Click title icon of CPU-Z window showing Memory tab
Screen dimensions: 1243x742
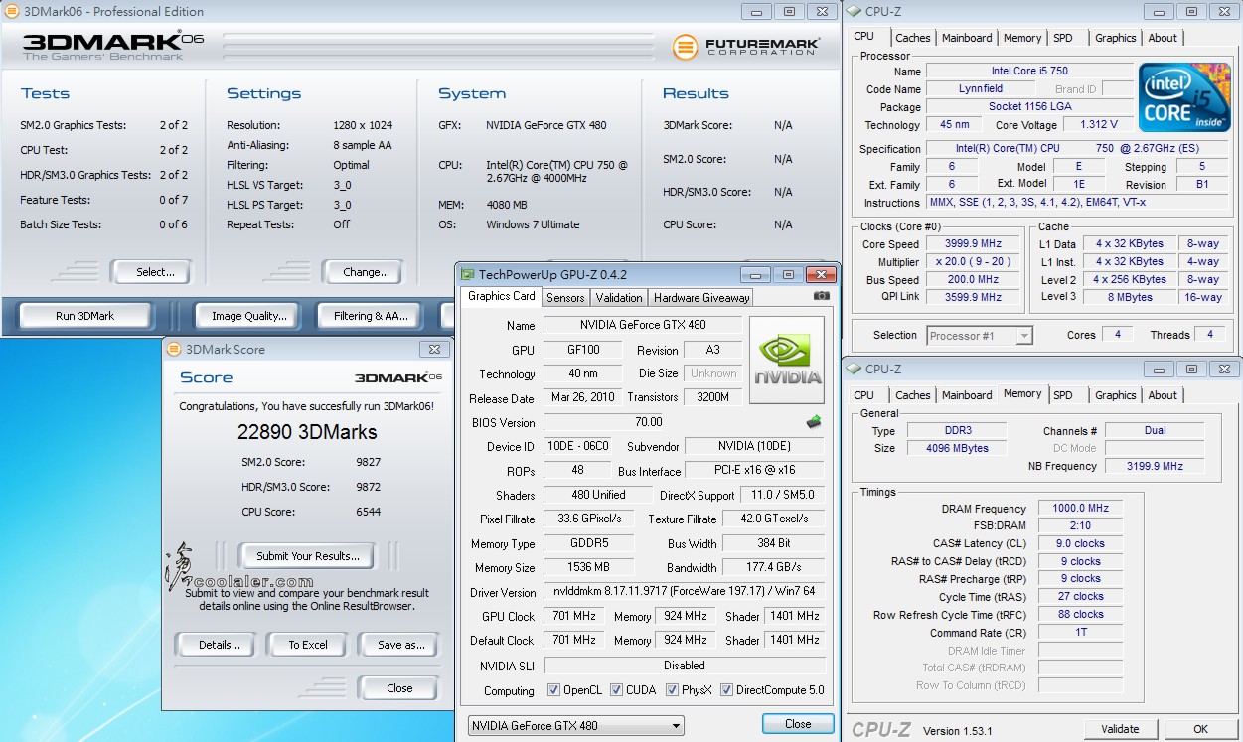[854, 370]
